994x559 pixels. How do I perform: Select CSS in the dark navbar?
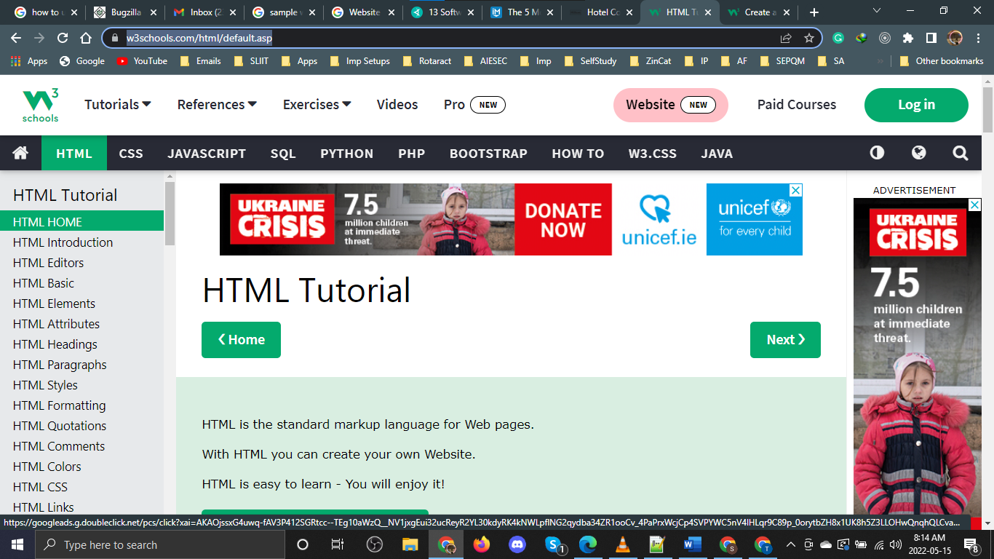(x=131, y=154)
